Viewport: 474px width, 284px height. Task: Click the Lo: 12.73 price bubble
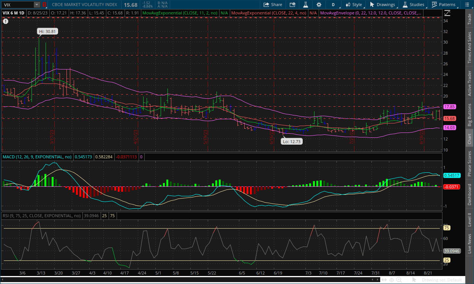pos(291,141)
